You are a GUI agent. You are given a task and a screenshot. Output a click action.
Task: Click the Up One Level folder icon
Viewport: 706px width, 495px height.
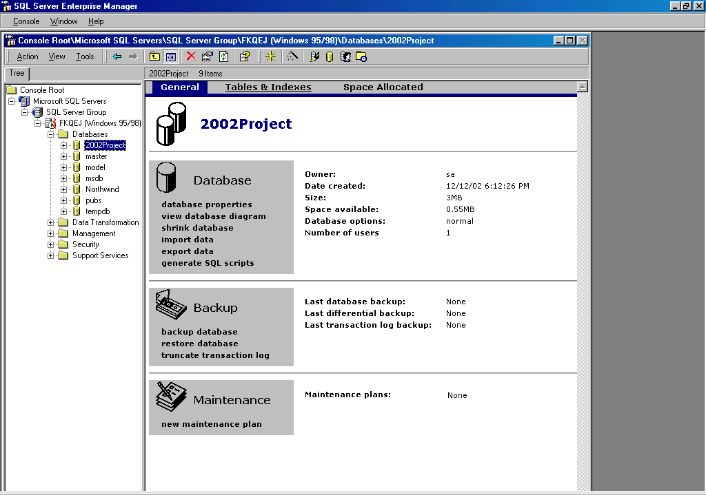coord(155,56)
